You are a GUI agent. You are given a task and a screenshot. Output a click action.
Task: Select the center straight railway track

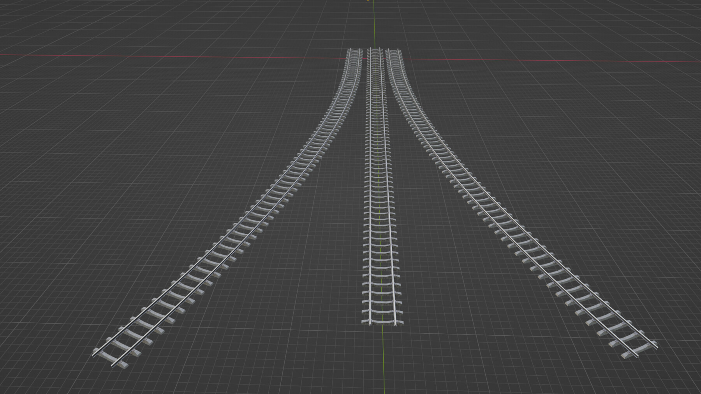pyautogui.click(x=380, y=194)
